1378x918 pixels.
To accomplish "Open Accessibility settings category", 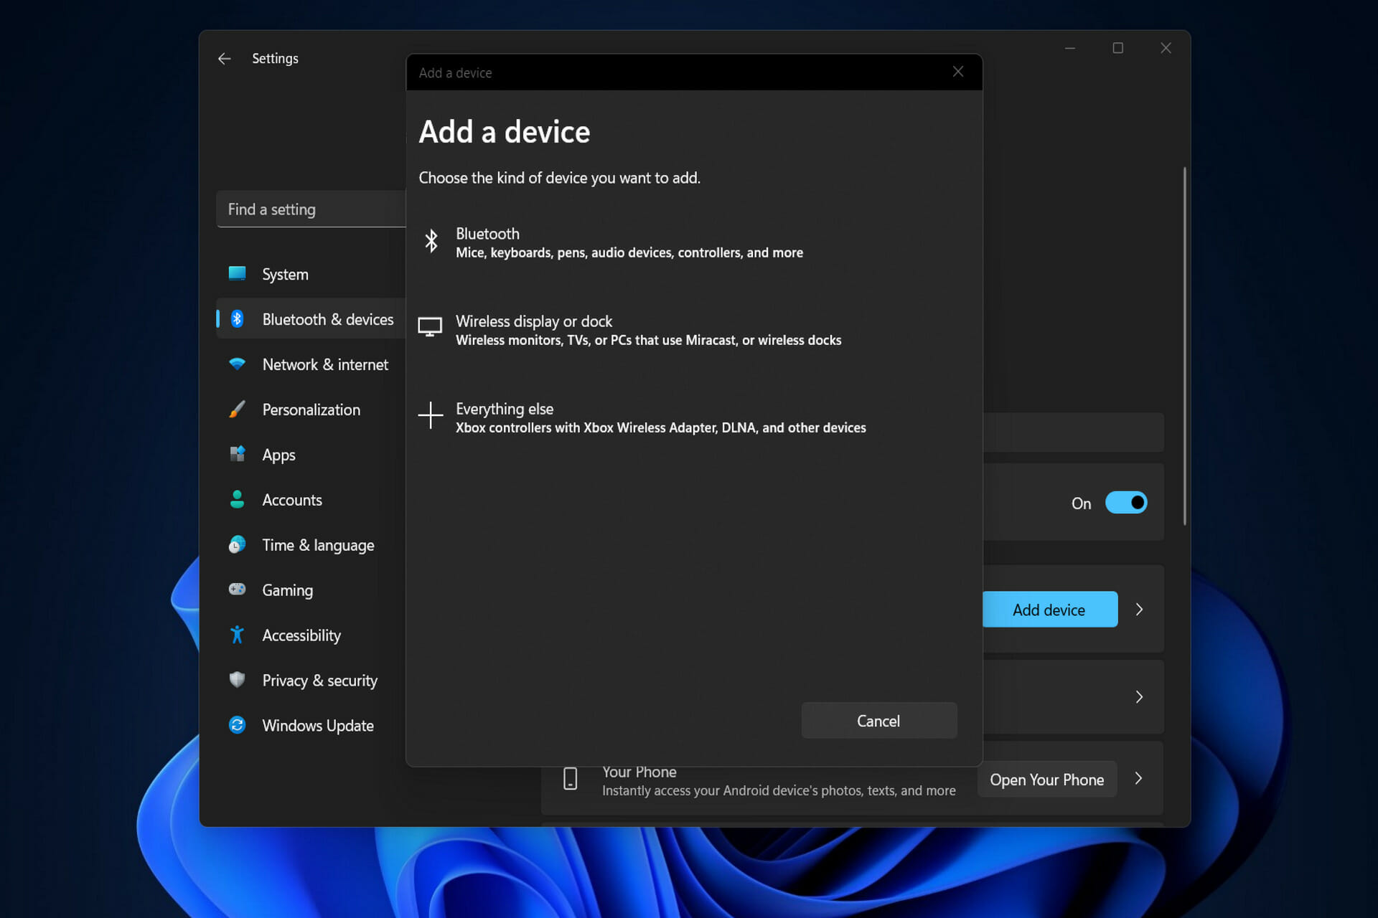I will (311, 635).
